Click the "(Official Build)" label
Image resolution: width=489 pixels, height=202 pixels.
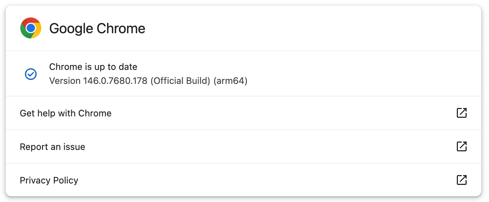(180, 81)
